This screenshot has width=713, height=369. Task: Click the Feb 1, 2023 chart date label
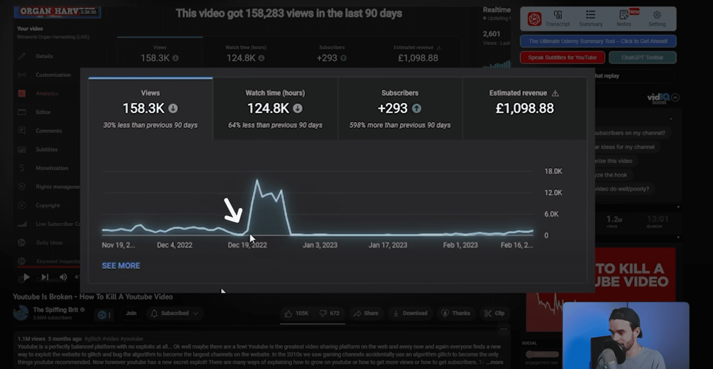pyautogui.click(x=460, y=245)
